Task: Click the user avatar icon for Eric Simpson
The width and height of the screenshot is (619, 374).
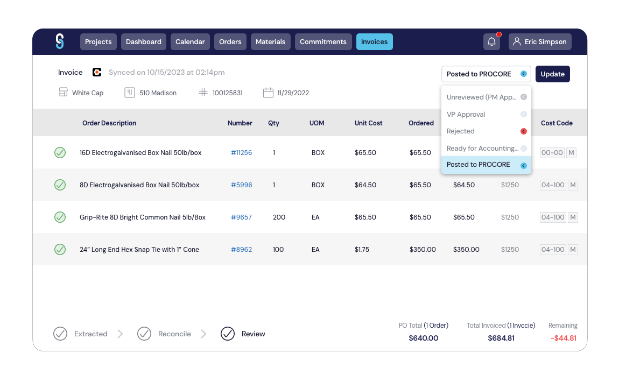Action: [517, 41]
